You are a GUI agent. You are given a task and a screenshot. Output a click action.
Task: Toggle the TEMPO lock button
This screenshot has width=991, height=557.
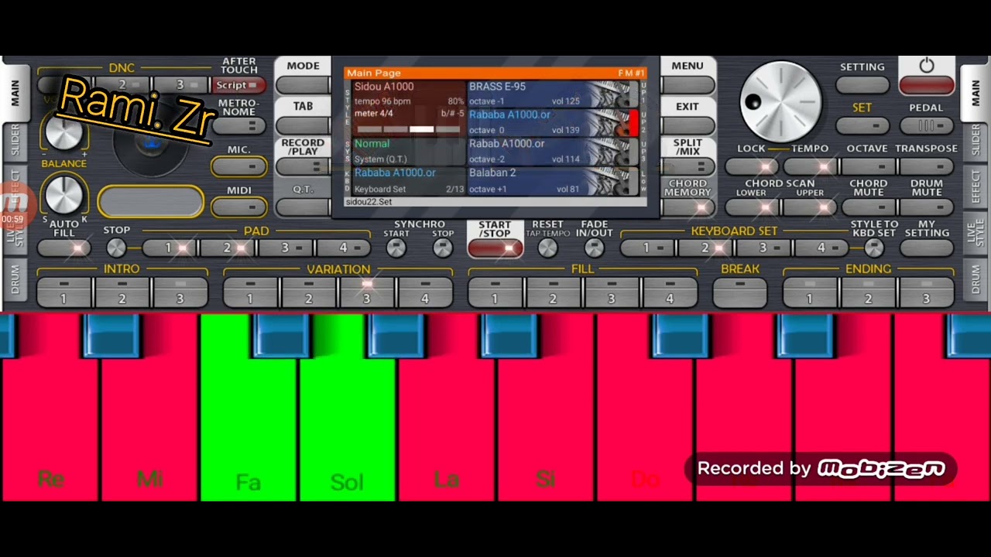[810, 166]
